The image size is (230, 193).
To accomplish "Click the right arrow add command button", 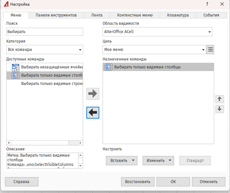I will point(93,94).
